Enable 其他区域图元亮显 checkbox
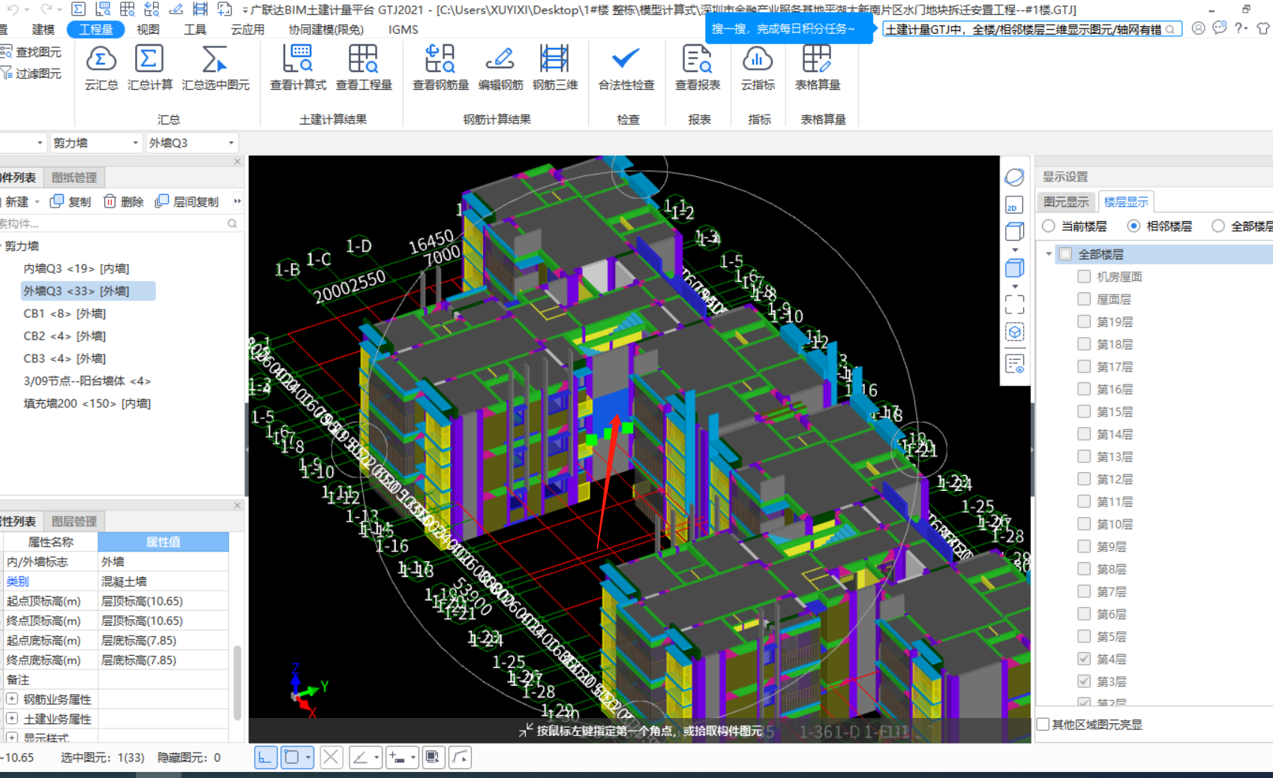 pyautogui.click(x=1043, y=725)
